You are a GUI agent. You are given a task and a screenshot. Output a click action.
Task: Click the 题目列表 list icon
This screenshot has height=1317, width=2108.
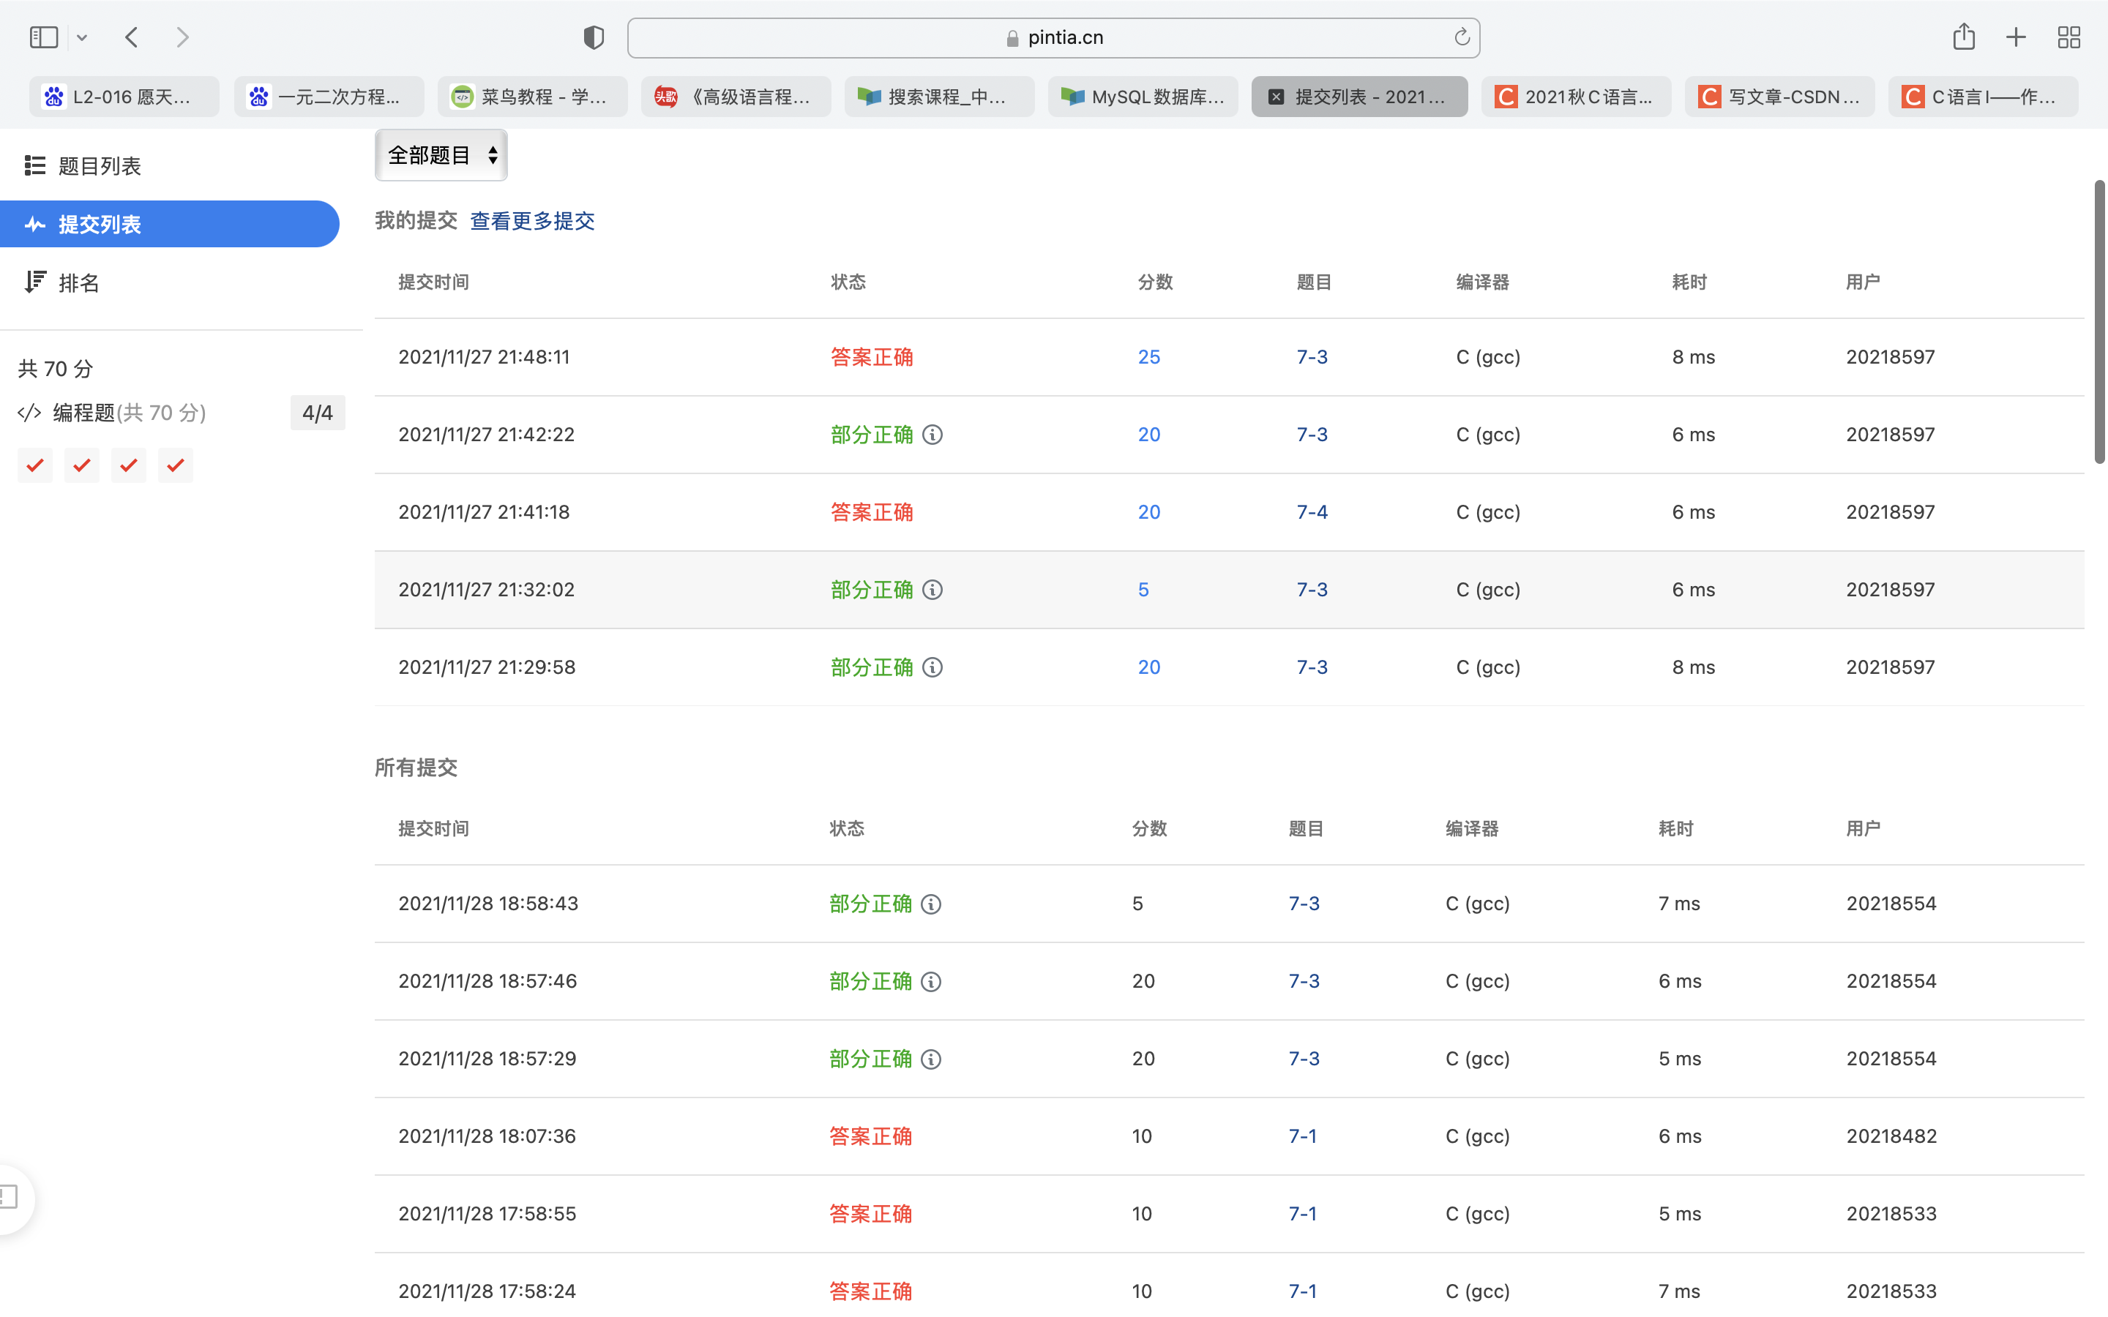tap(35, 165)
